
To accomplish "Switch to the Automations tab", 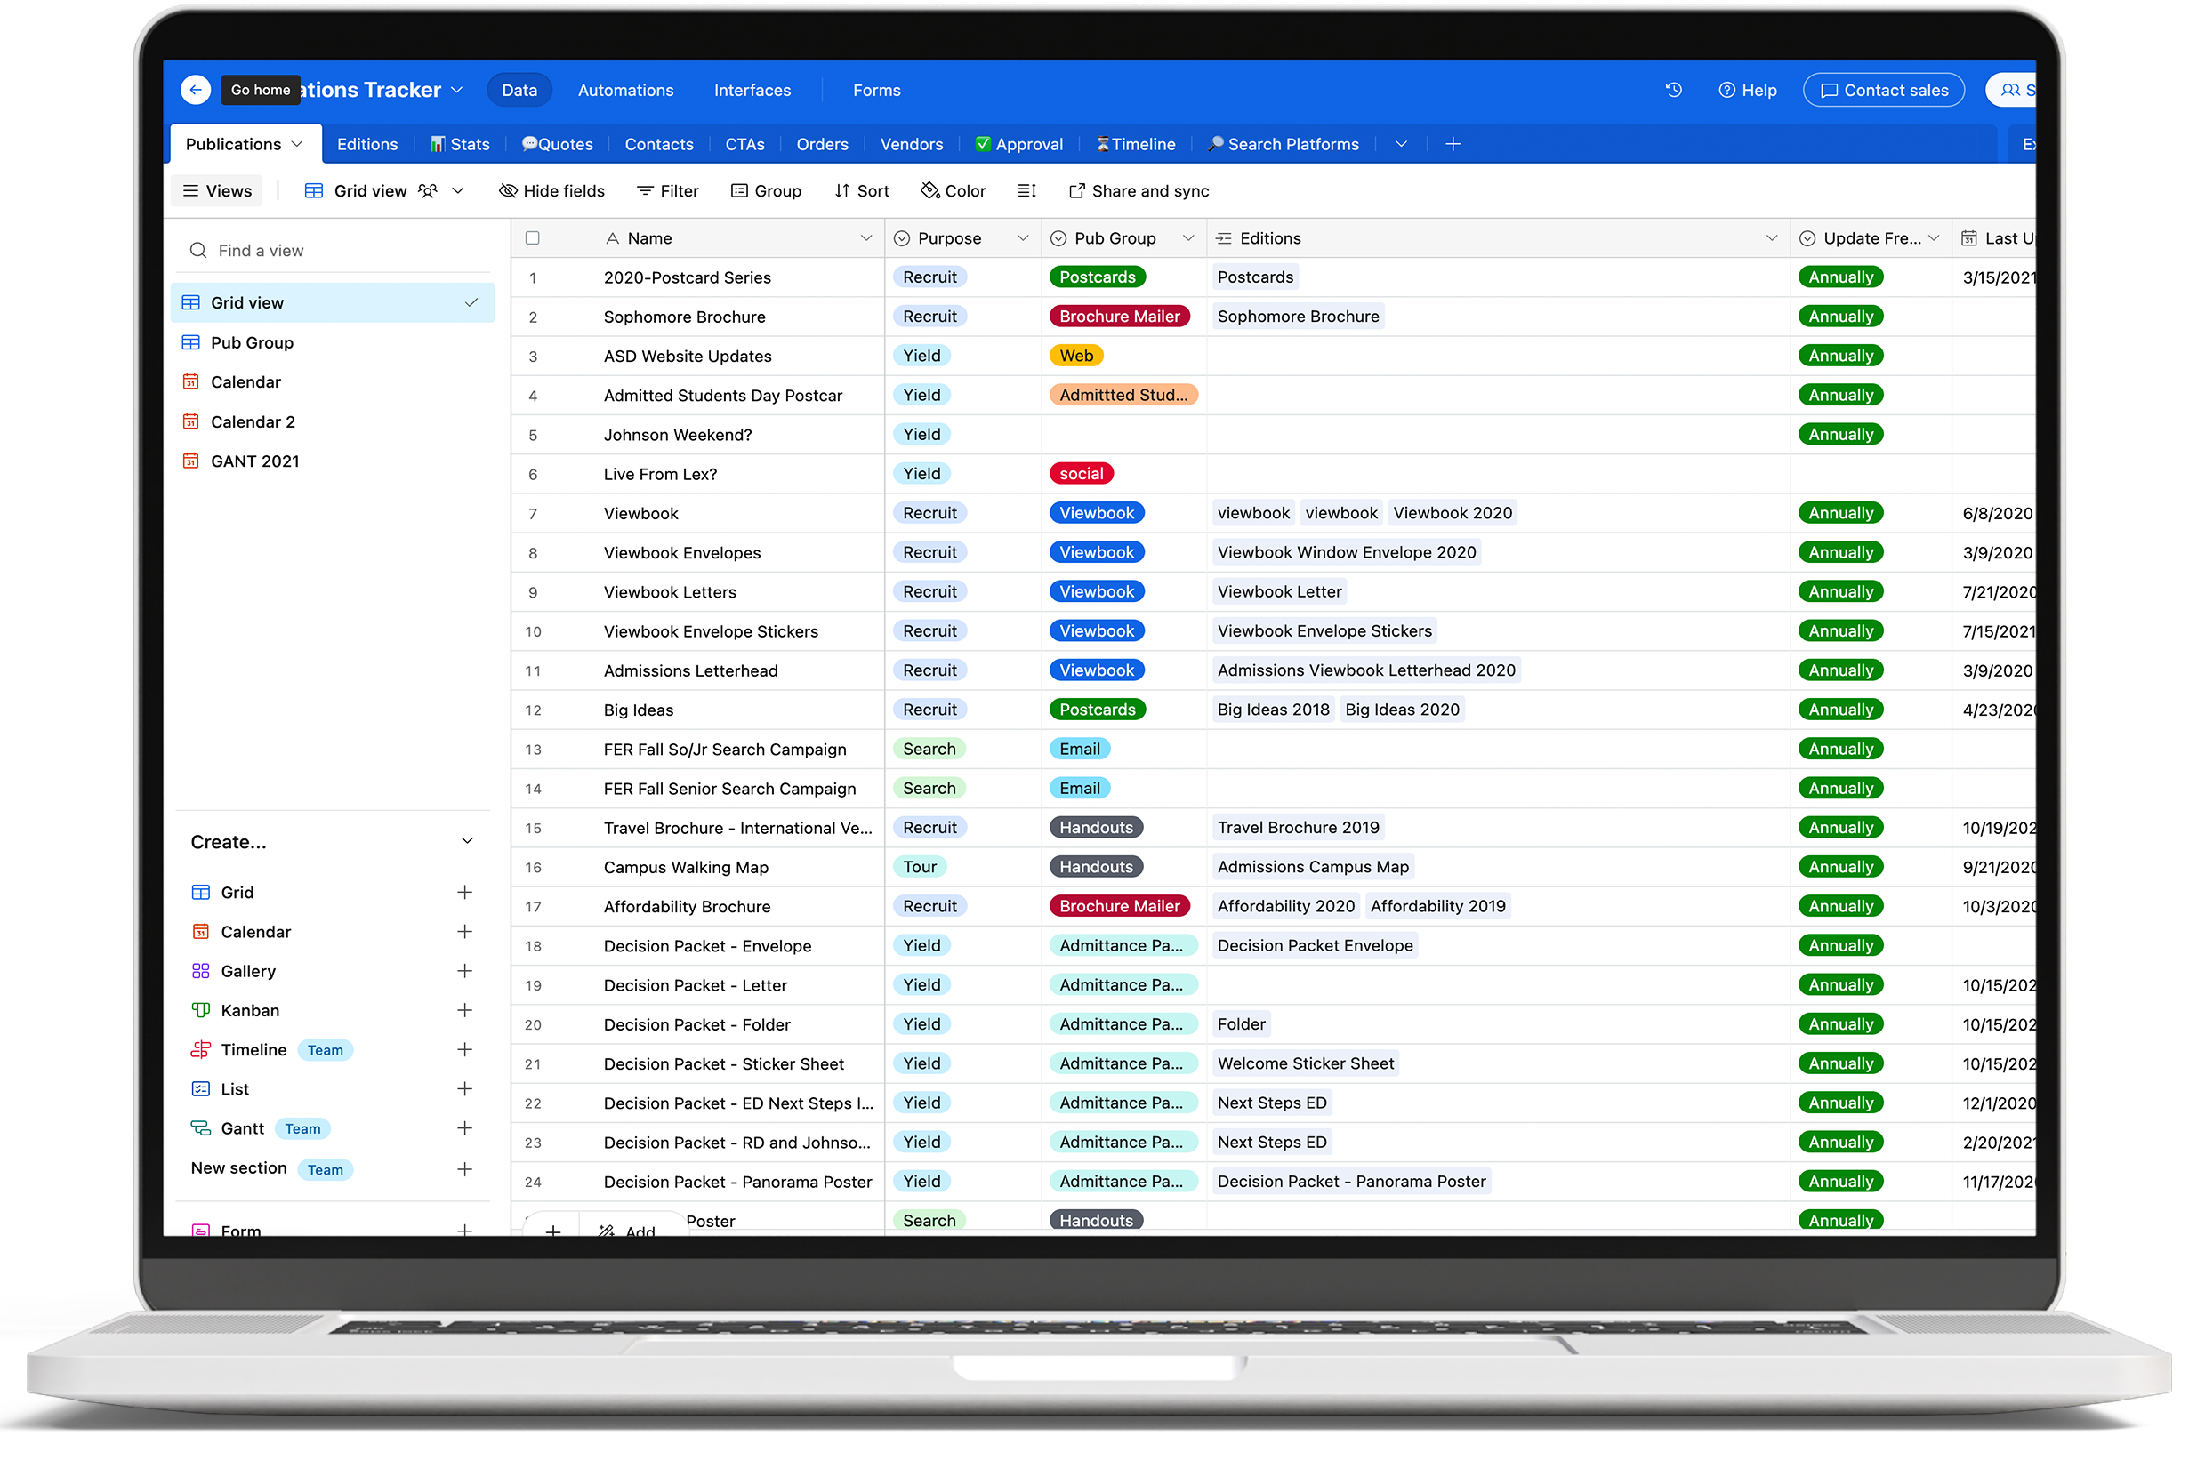I will (625, 91).
